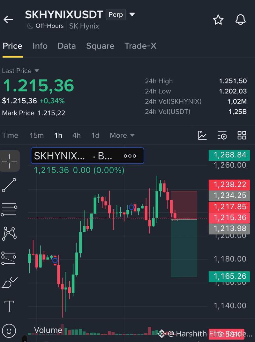Select the 4h chart interval

pos(76,135)
